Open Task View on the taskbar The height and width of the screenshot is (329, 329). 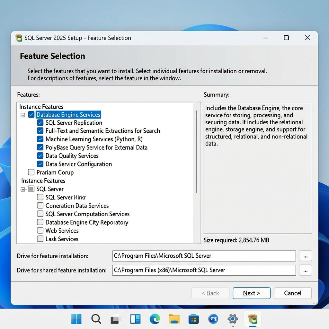pos(116,319)
